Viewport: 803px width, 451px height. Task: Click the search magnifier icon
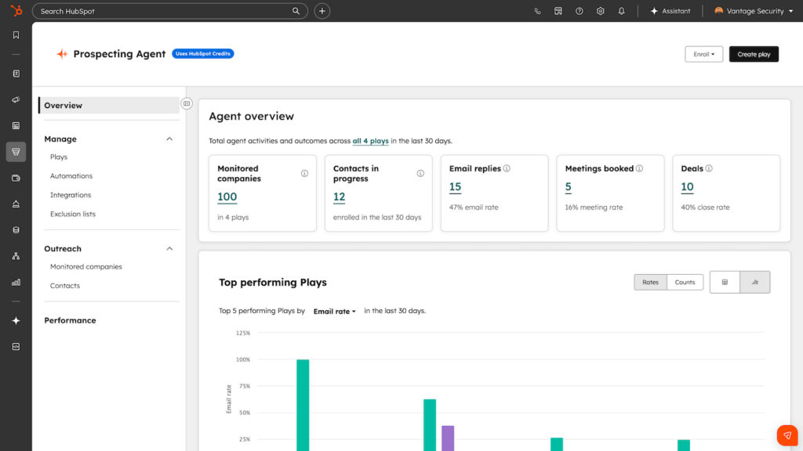296,11
